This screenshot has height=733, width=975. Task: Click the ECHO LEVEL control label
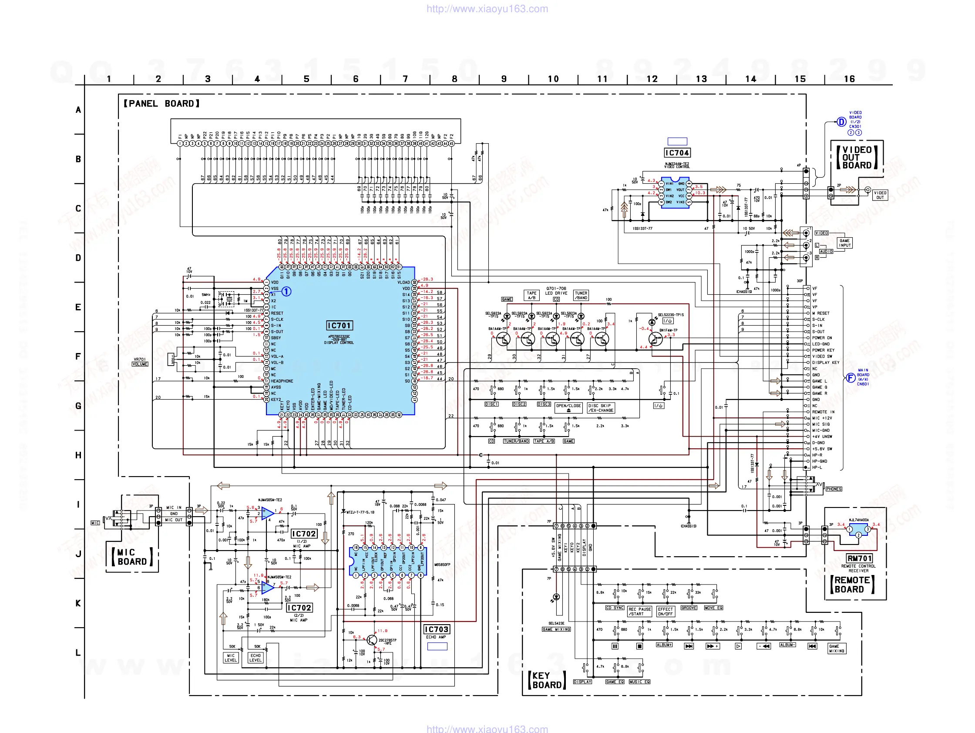coord(256,658)
